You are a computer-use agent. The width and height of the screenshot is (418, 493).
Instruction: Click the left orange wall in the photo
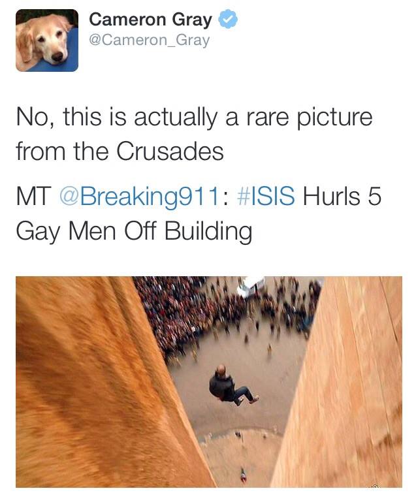(x=91, y=383)
